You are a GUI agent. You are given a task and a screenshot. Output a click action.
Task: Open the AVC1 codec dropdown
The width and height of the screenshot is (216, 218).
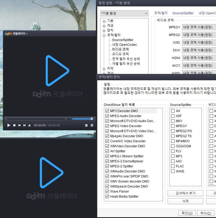click(x=199, y=65)
